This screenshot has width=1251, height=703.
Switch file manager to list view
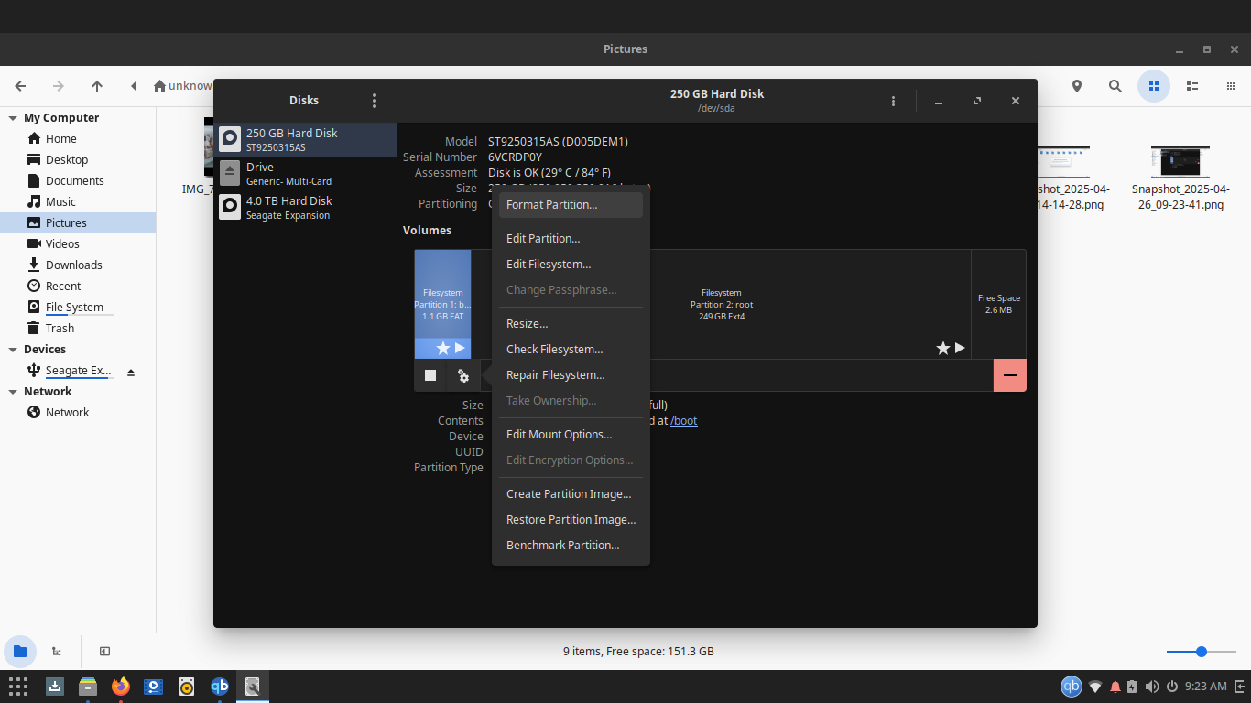point(1192,86)
